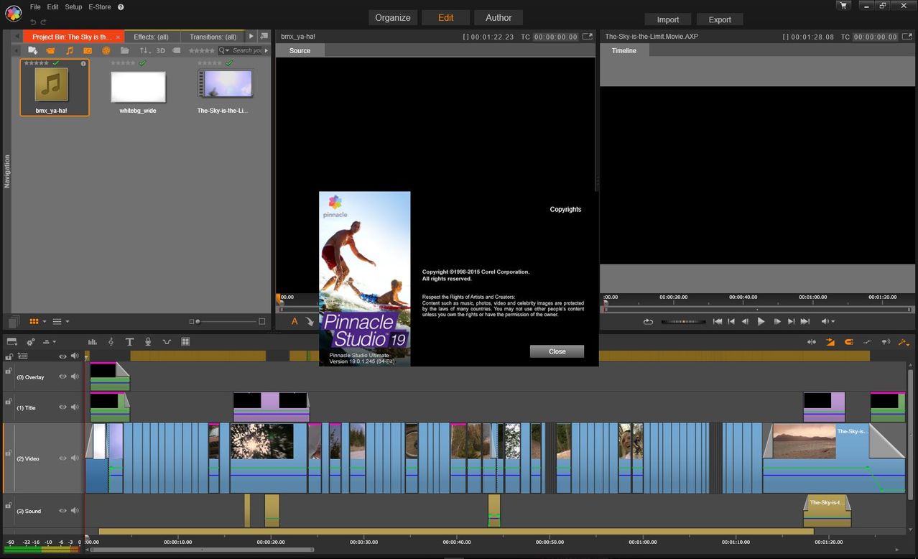Click the quick import icon in the bin
This screenshot has height=559, width=918.
point(32,50)
